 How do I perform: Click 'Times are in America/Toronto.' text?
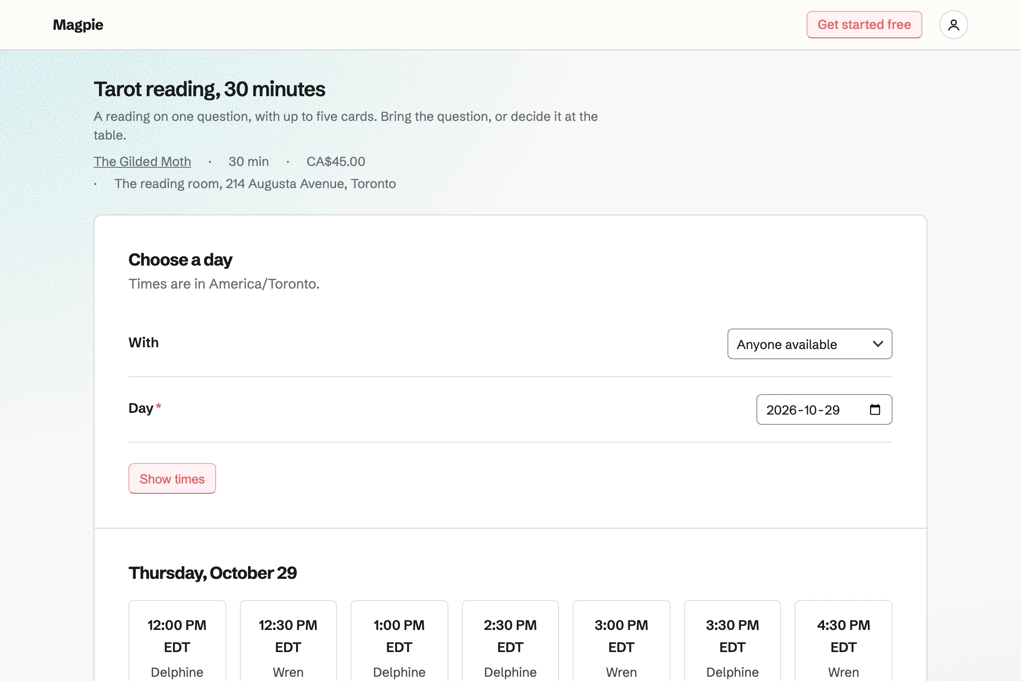click(224, 284)
